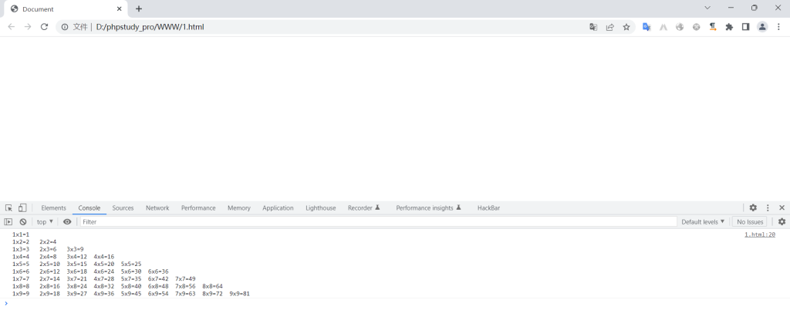Create a live expression with eye icon
Screen dimensions: 790x310
tap(67, 221)
